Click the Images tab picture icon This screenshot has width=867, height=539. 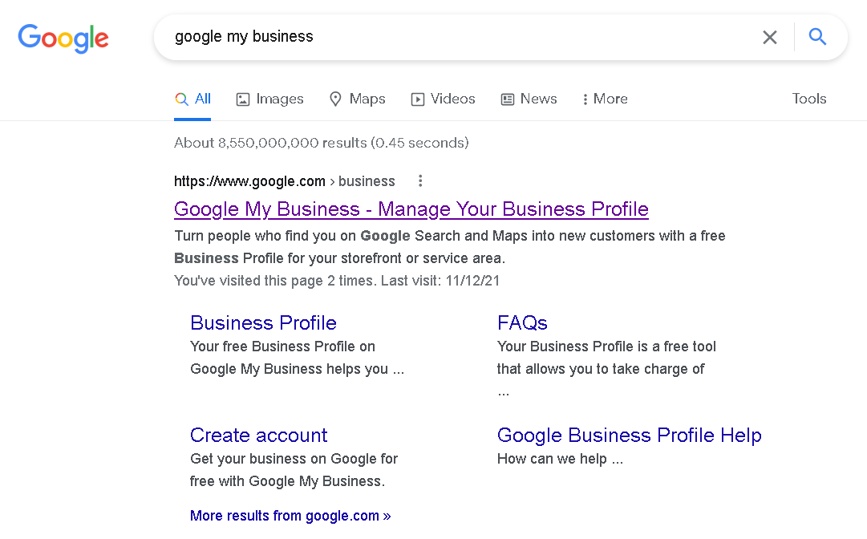[x=243, y=99]
